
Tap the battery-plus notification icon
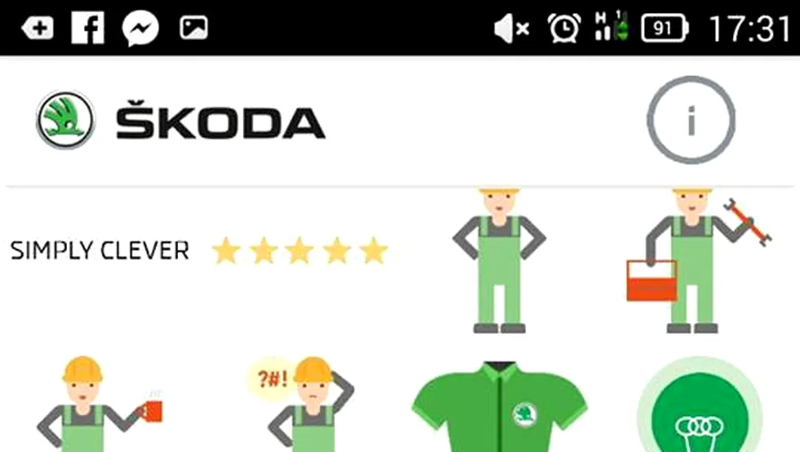(x=37, y=28)
